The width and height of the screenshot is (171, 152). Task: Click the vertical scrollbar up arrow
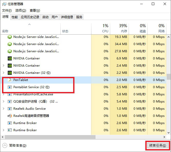pos(168,37)
